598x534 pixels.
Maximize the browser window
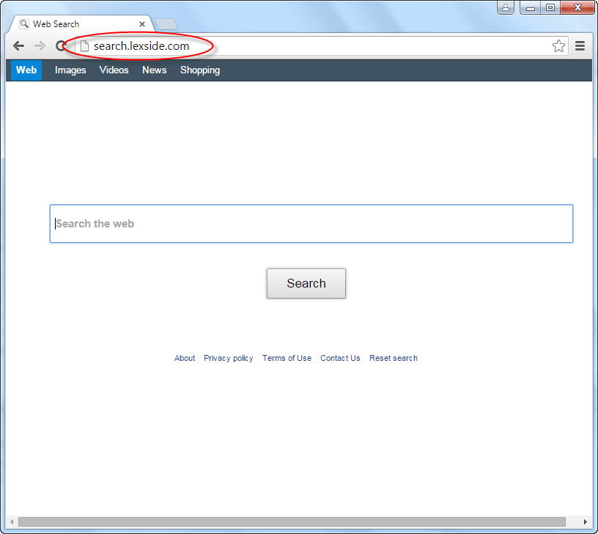pos(550,7)
